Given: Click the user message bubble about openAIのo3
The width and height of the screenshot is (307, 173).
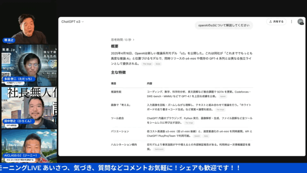Looking at the screenshot, I should 223,25.
